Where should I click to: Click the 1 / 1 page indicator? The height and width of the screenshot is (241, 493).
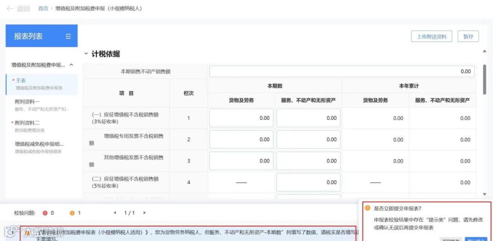tap(130, 213)
